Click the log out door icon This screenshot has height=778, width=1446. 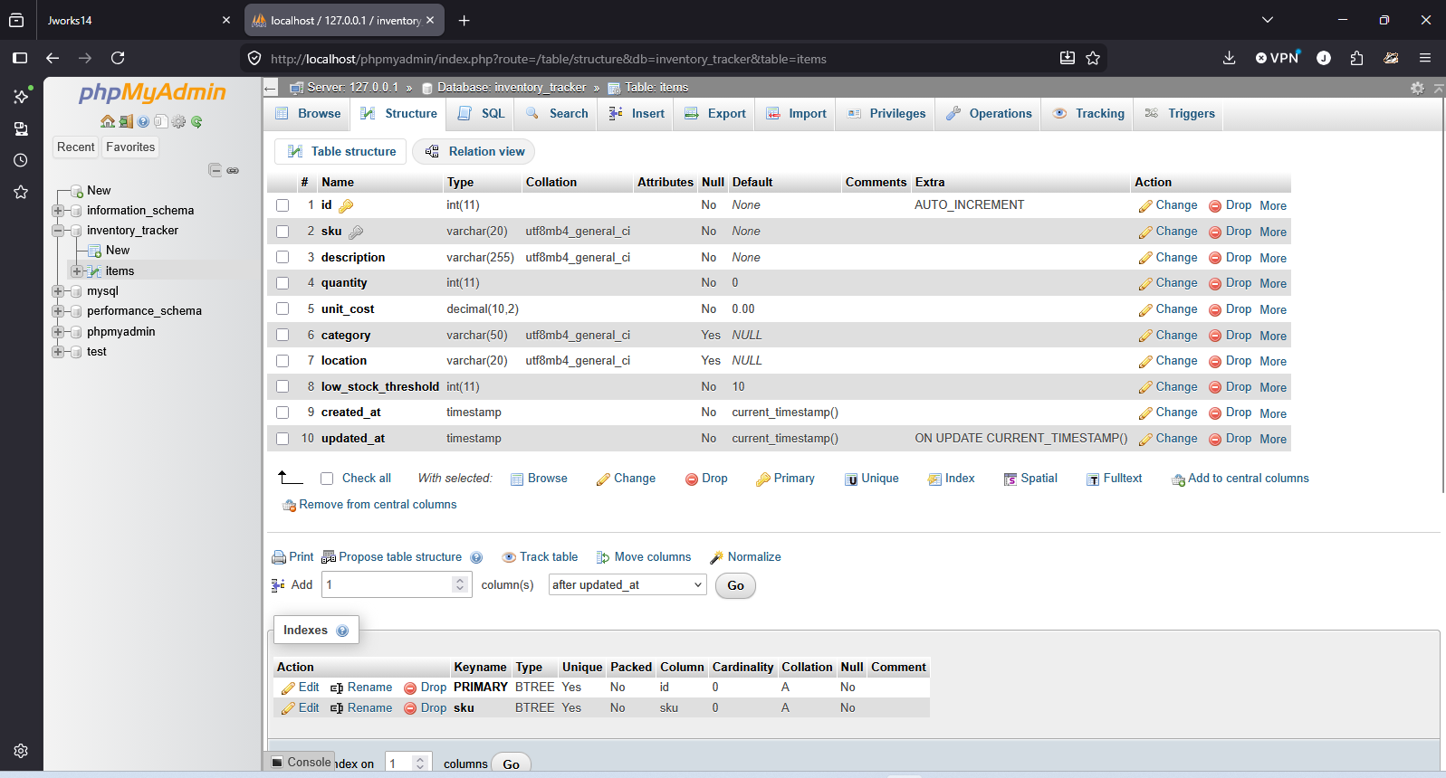126,121
